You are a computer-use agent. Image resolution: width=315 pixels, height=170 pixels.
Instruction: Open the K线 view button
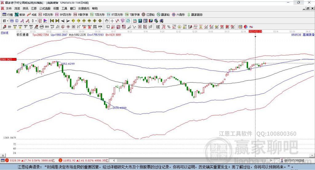[32, 15]
